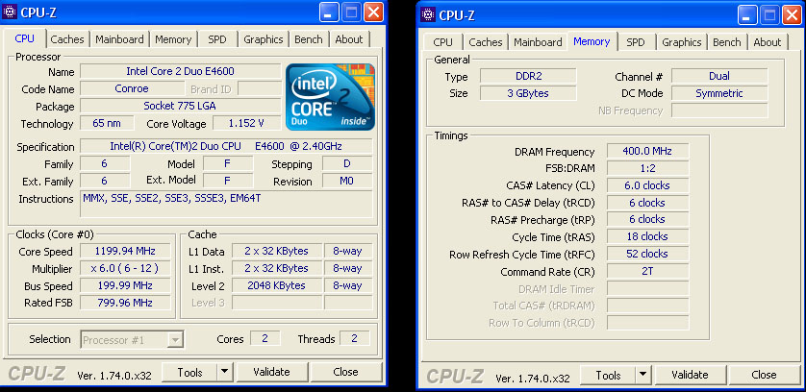This screenshot has width=806, height=392.
Task: Open Mainboard tab in right window
Action: pyautogui.click(x=539, y=42)
